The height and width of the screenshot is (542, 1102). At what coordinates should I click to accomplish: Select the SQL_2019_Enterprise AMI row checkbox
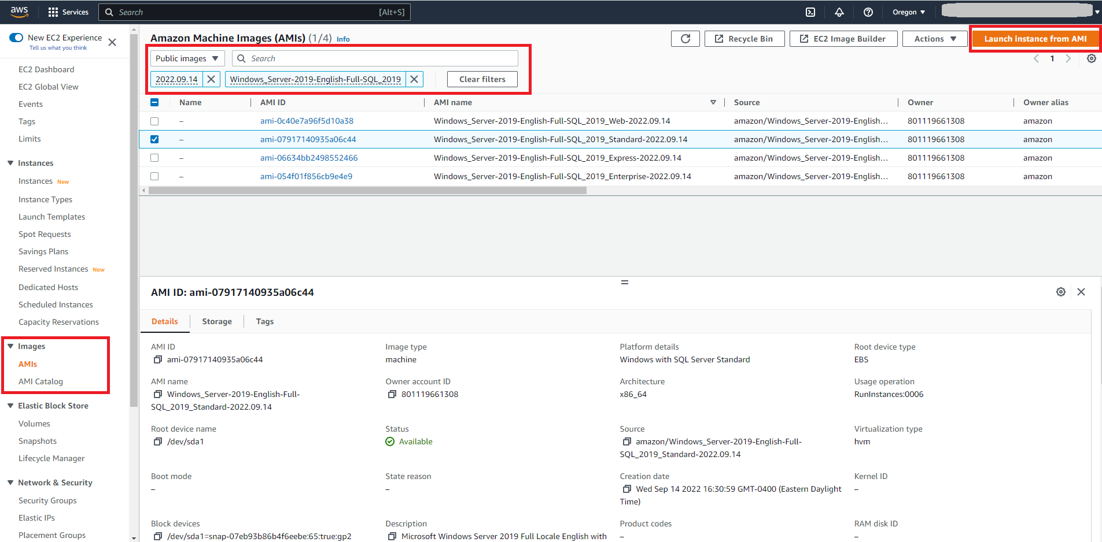pyautogui.click(x=154, y=176)
